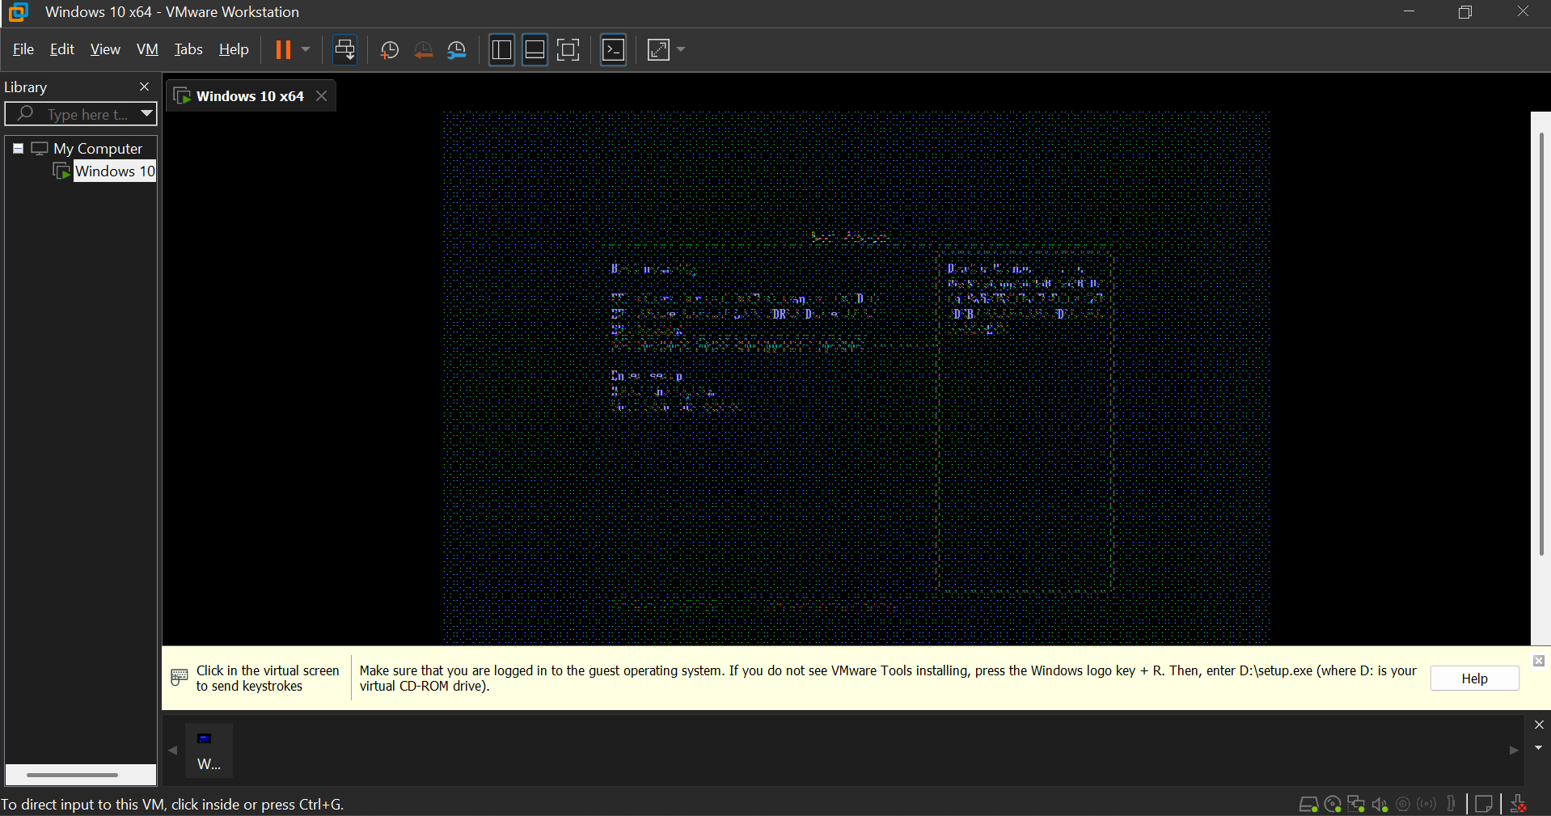Send Ctrl+Alt+Del to the virtual machine

pyautogui.click(x=345, y=50)
